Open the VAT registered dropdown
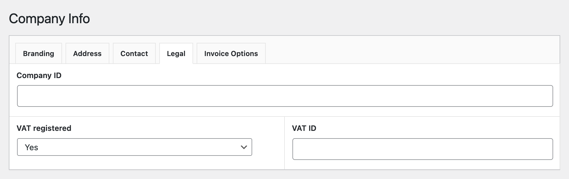 tap(134, 147)
